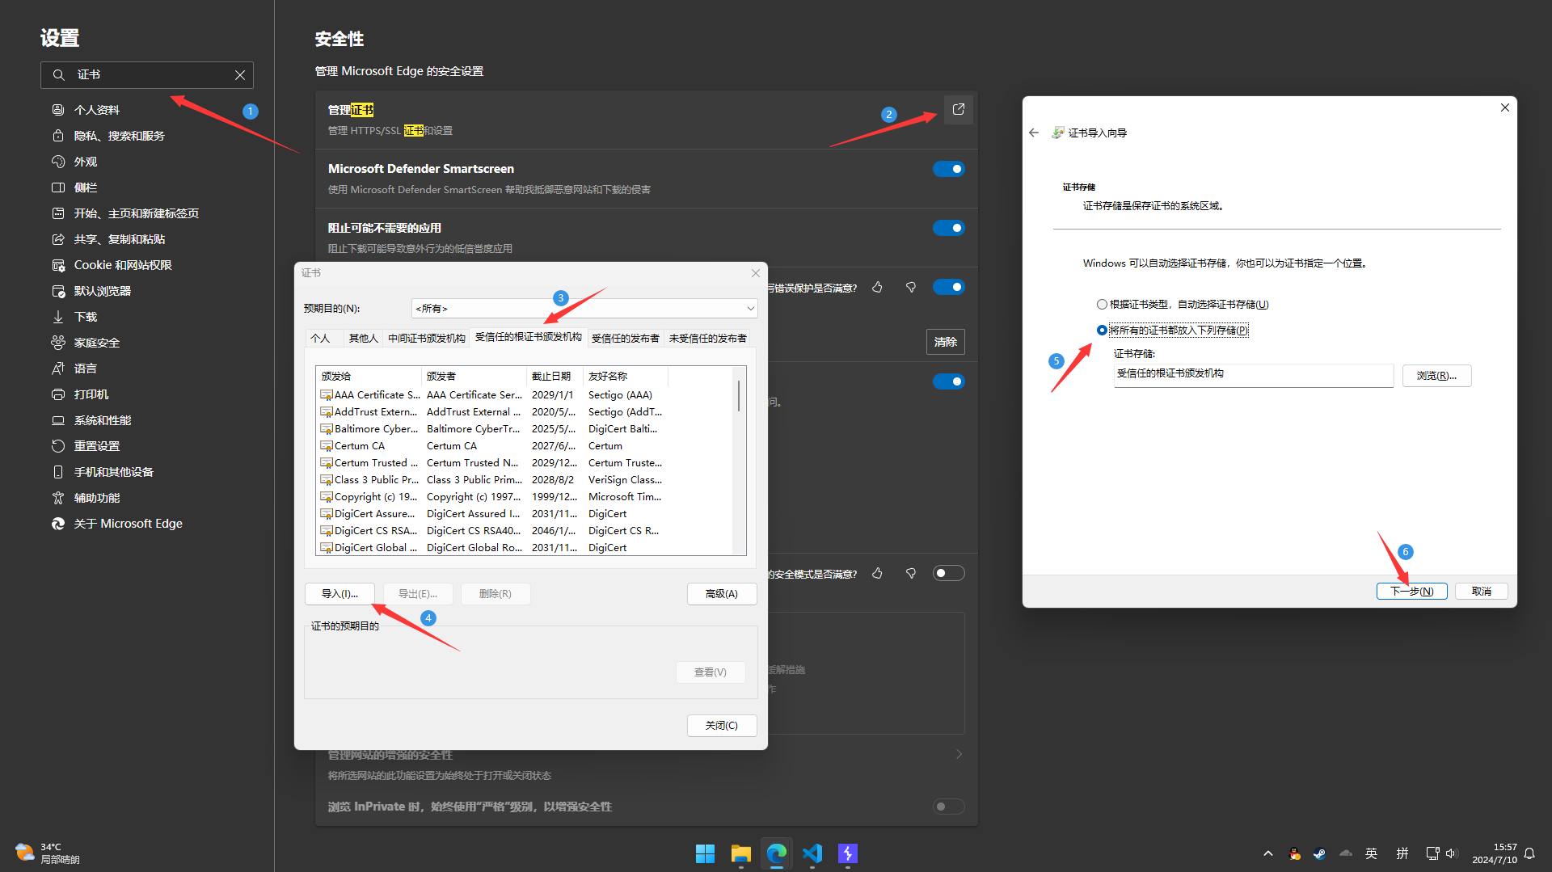Click the Windows Start button
Viewport: 1552px width, 872px height.
(705, 853)
